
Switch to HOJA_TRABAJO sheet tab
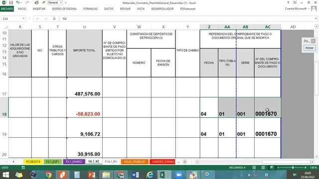point(135,162)
